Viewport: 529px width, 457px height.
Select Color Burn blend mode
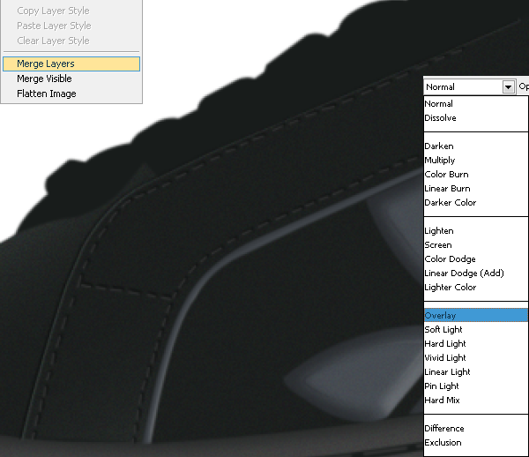pos(476,175)
